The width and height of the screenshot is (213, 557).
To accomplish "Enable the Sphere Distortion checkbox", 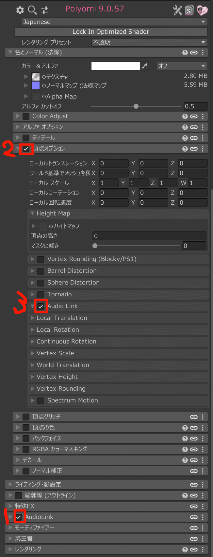I will pos(41,283).
